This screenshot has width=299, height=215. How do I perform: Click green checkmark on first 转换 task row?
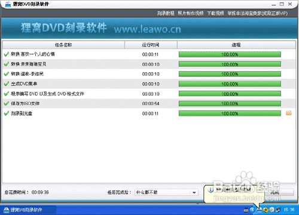7,54
